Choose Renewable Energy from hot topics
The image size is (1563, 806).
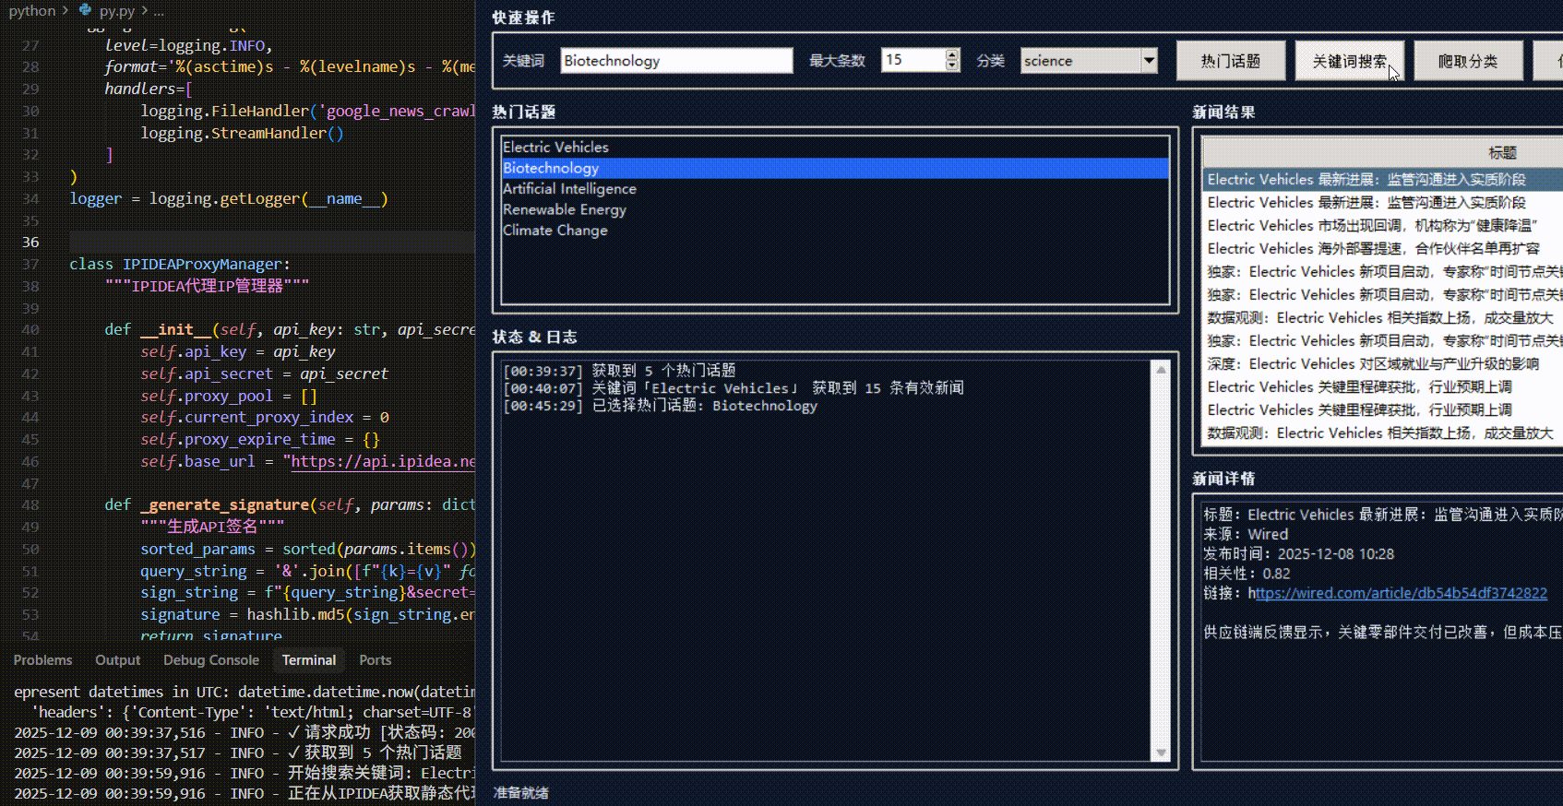coord(565,210)
